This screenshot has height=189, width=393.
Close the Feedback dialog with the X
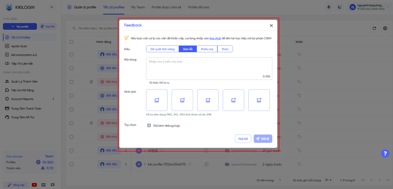pyautogui.click(x=271, y=26)
